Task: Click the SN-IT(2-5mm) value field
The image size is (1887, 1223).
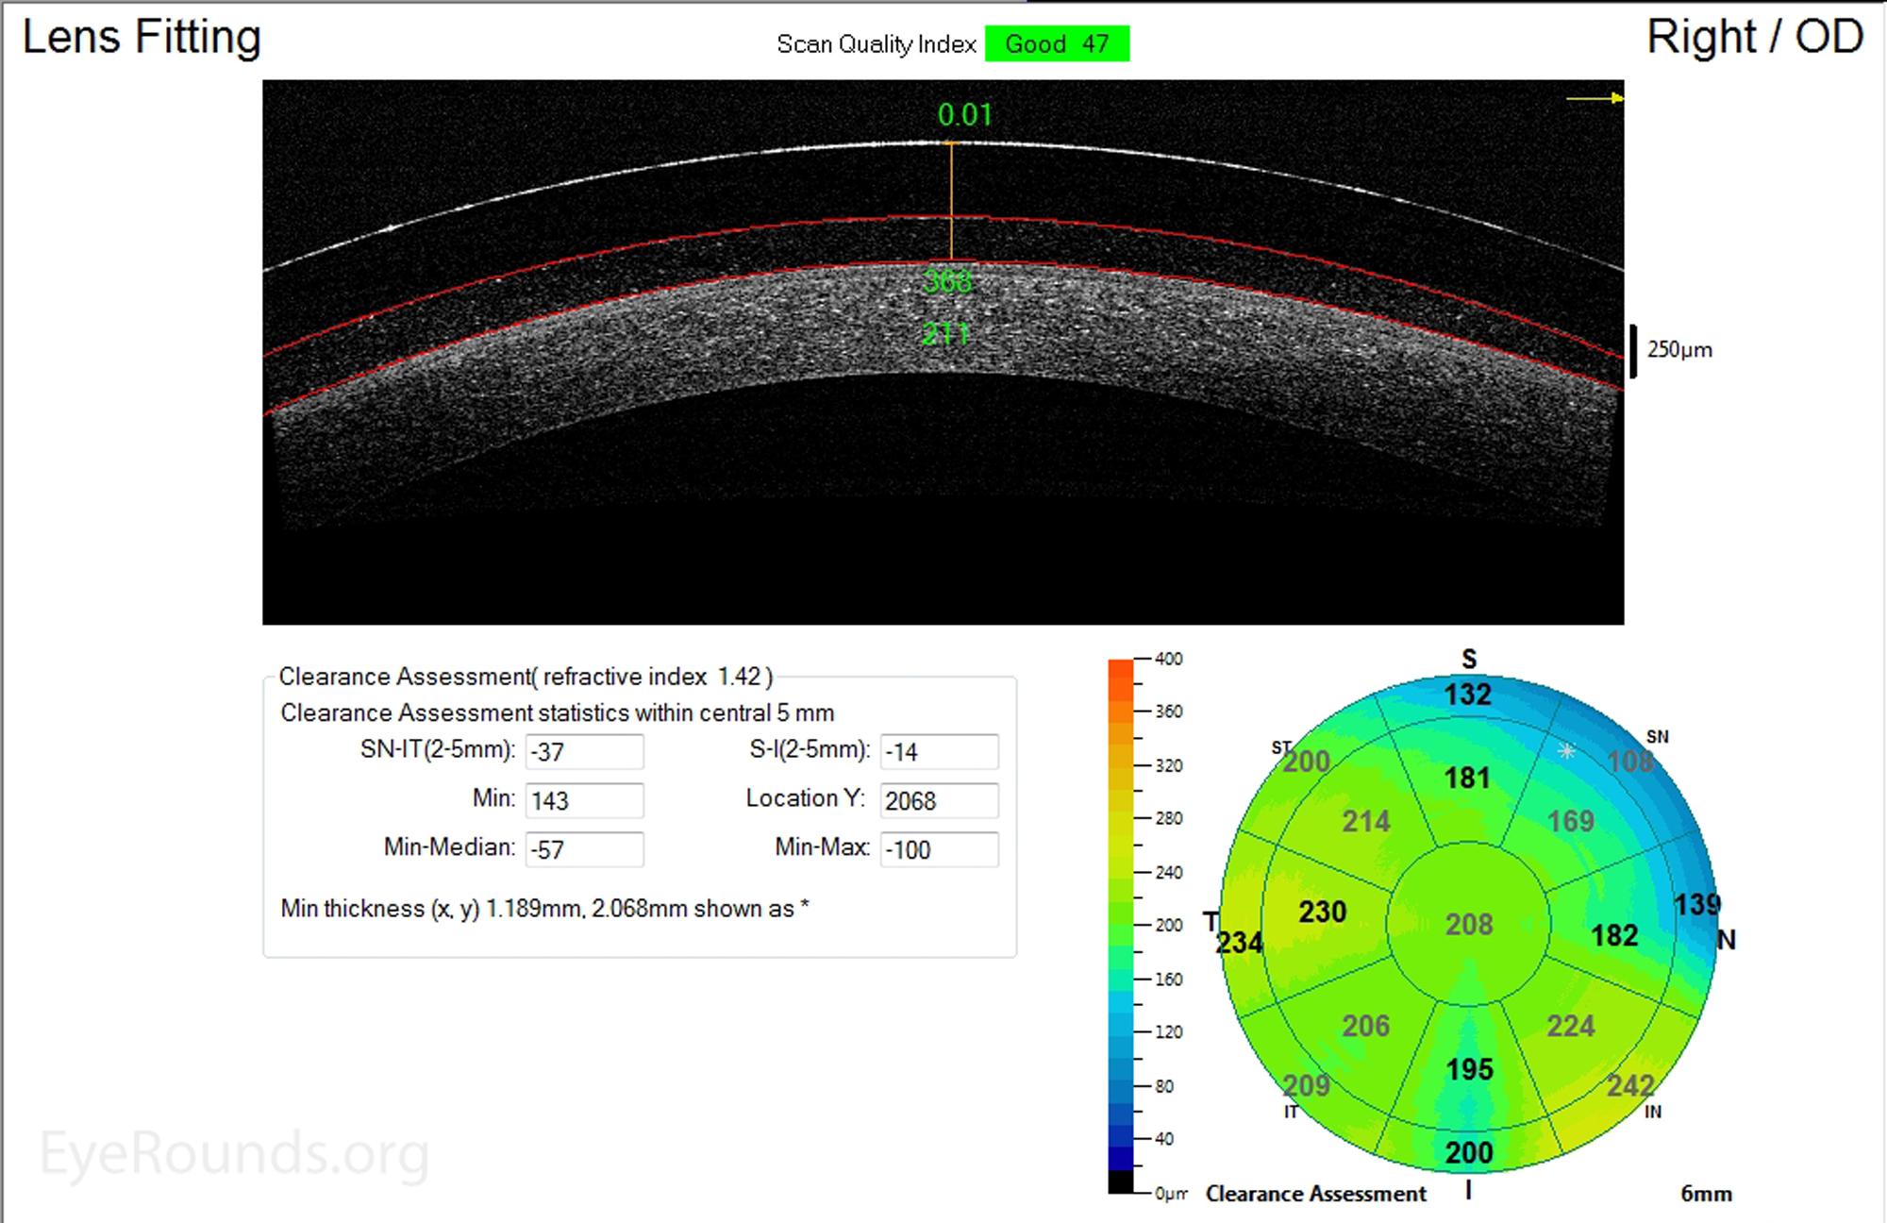Action: click(583, 751)
